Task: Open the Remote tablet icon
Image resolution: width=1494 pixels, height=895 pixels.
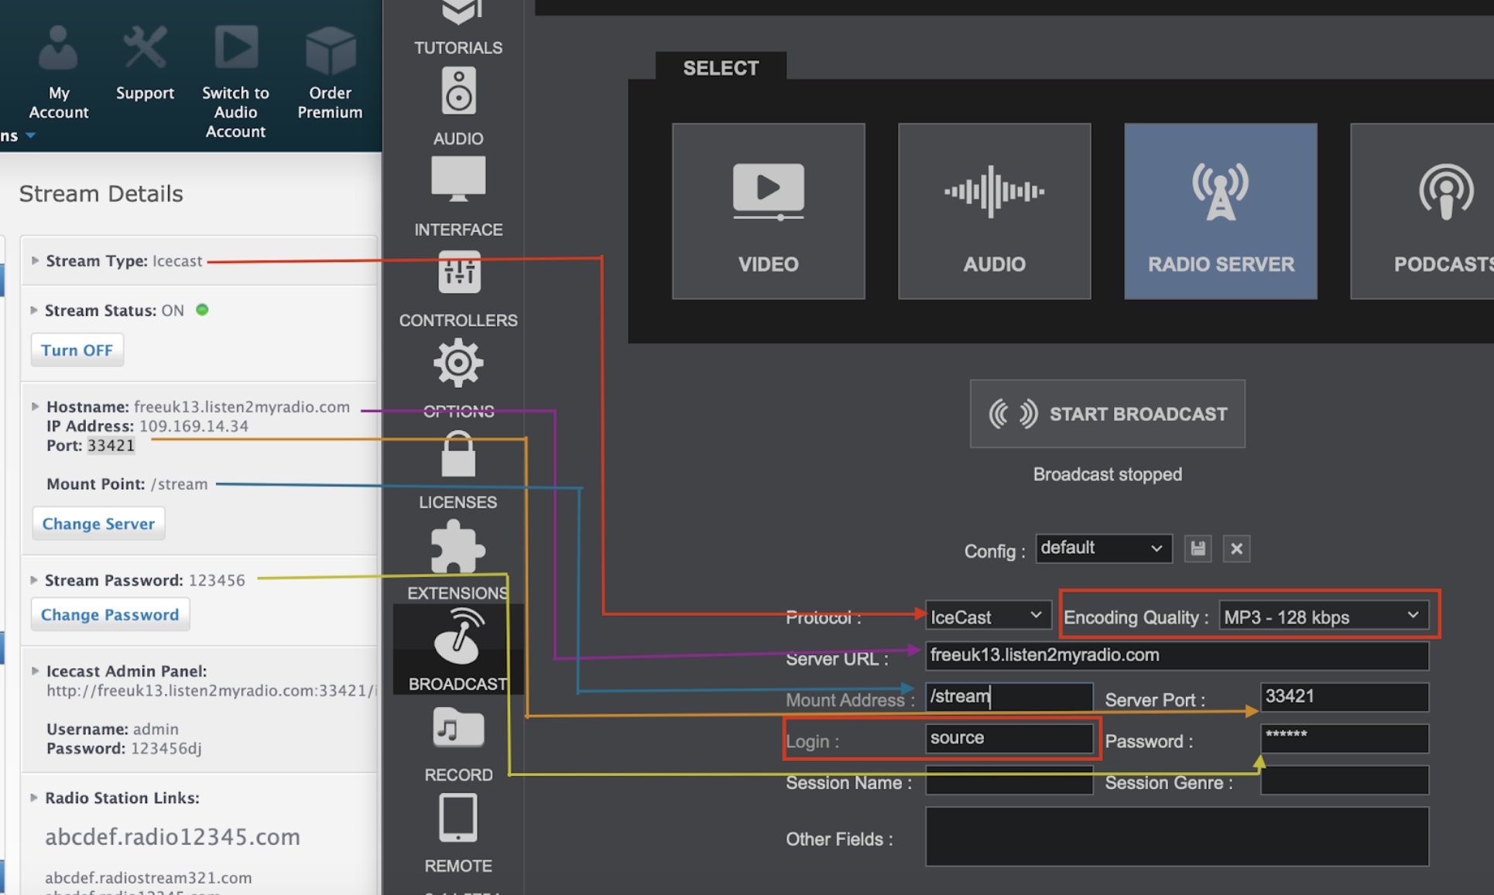Action: (458, 818)
